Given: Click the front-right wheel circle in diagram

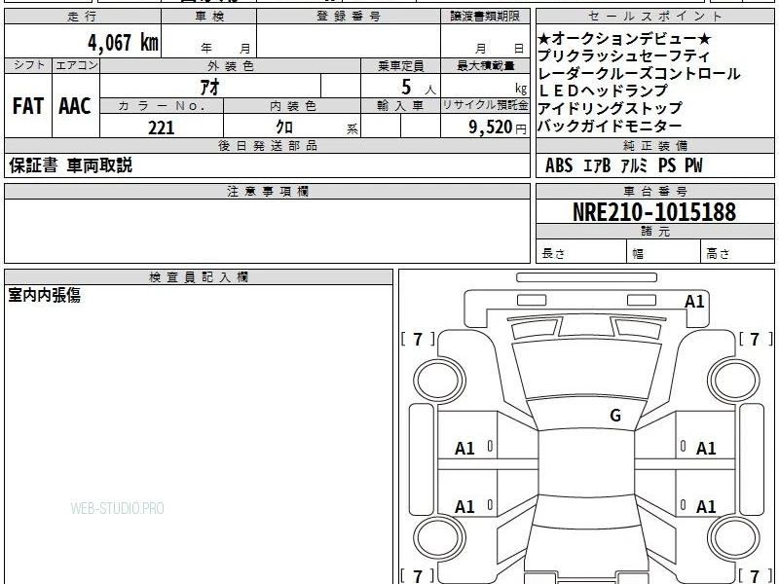Looking at the screenshot, I should click(734, 381).
